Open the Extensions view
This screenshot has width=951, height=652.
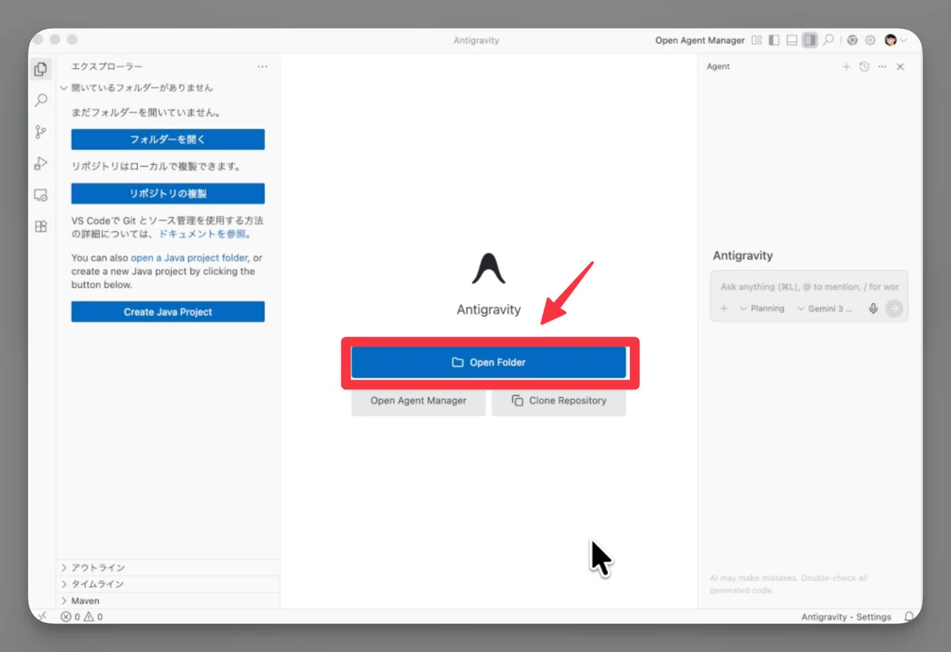[41, 226]
